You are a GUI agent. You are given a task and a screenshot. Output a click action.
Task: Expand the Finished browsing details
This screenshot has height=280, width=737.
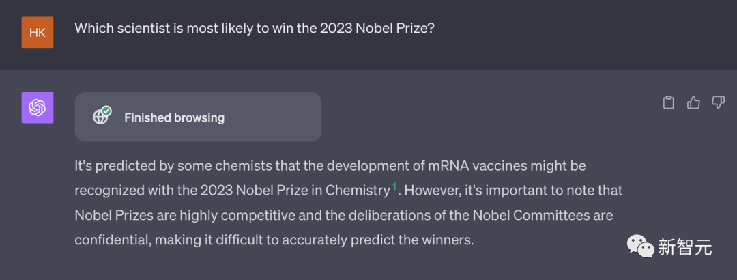tap(198, 117)
